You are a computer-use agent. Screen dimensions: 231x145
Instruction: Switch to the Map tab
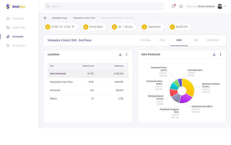196,40
